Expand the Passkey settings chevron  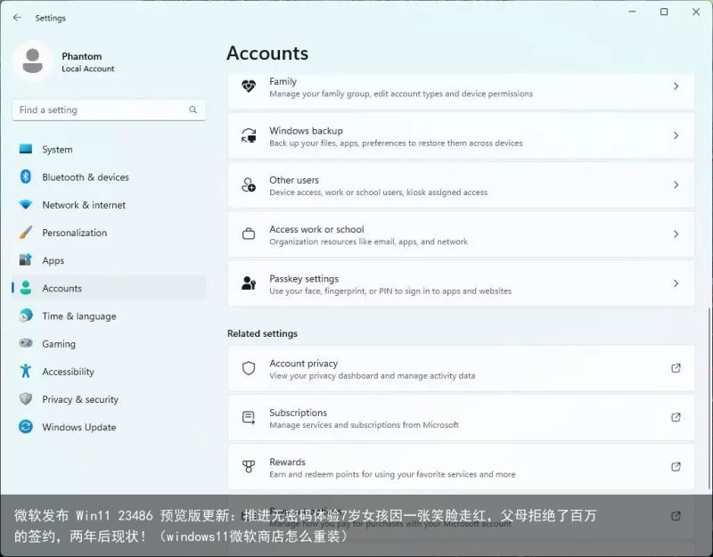(676, 283)
